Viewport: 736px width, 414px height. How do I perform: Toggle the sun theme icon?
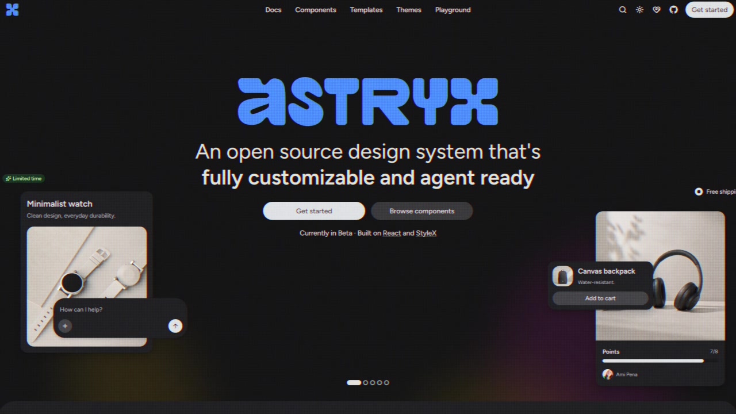click(639, 10)
